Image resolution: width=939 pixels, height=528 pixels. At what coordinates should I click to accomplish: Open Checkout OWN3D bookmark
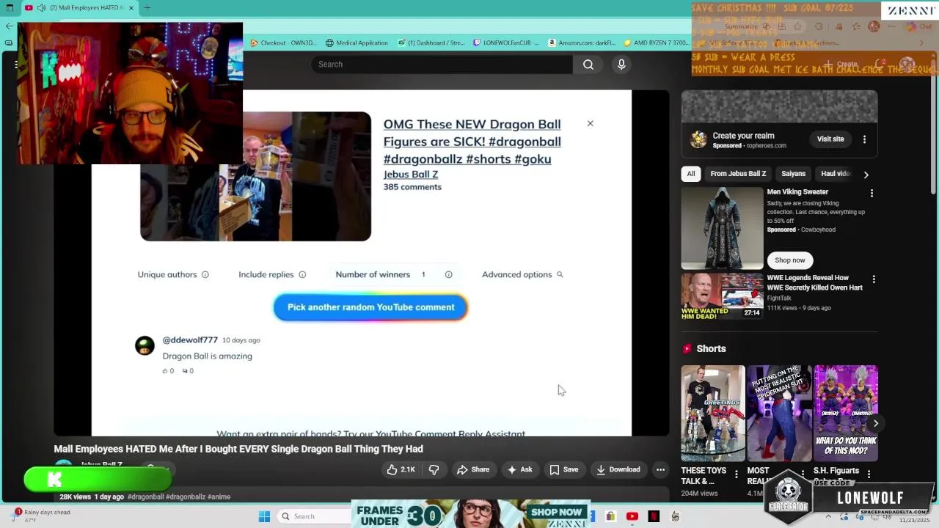coord(283,43)
